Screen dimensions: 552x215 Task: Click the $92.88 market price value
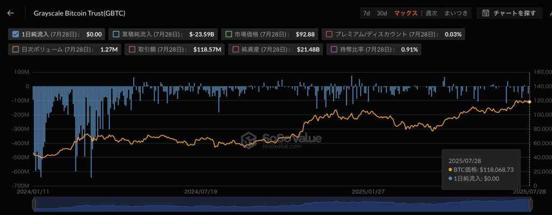[x=306, y=34]
